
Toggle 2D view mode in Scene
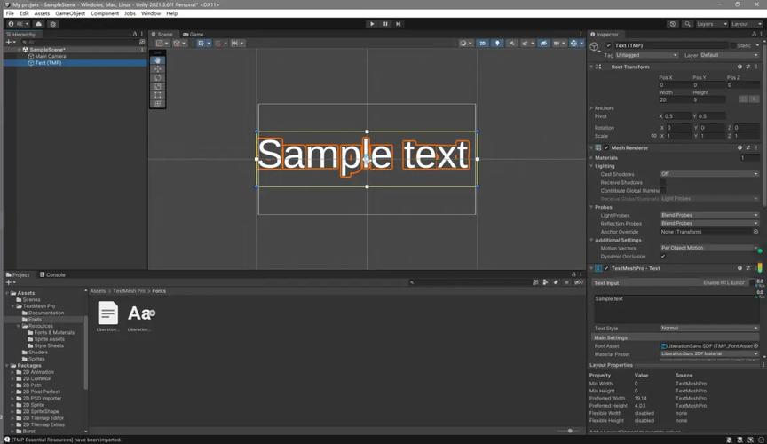(483, 43)
